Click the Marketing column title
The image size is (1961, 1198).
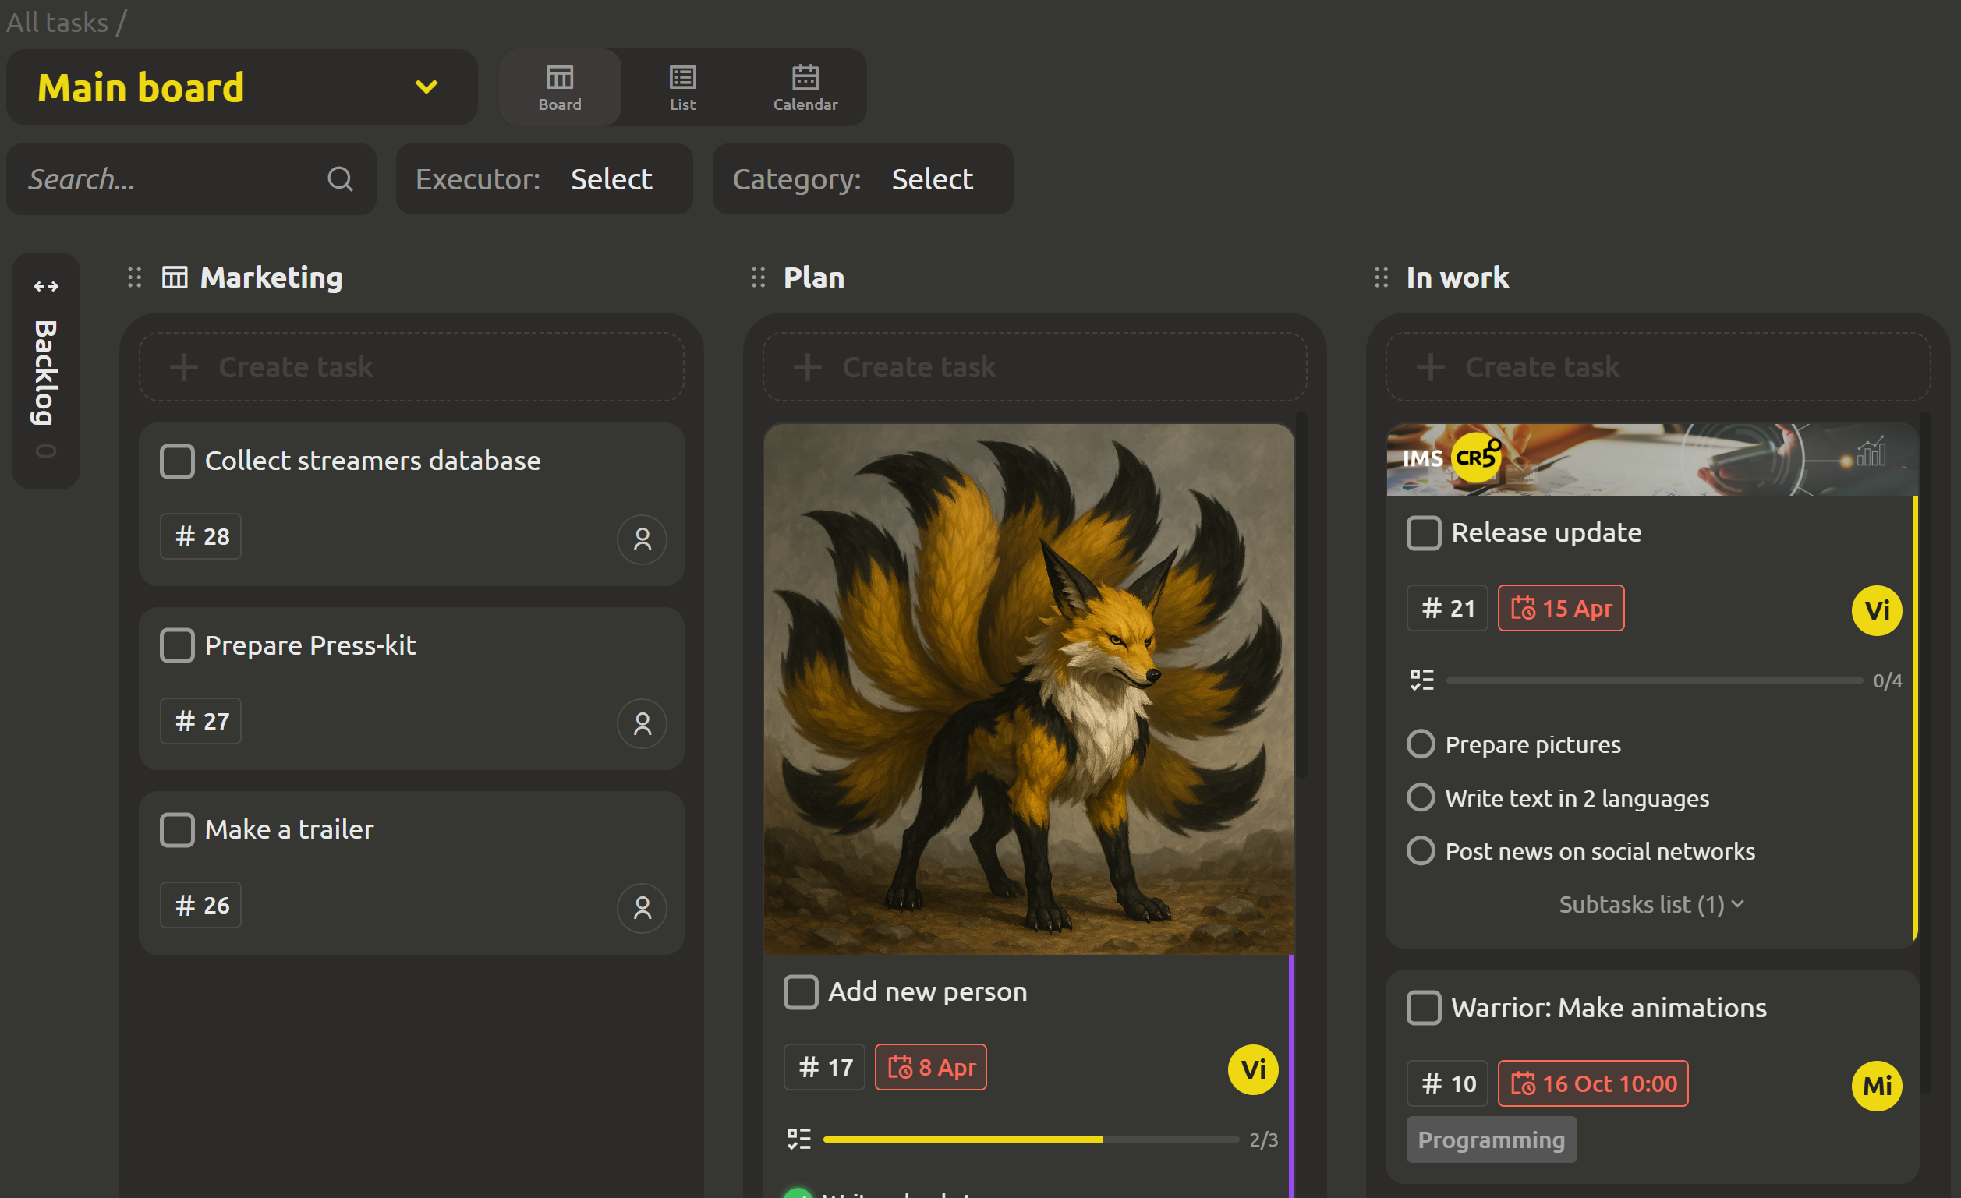pyautogui.click(x=271, y=277)
